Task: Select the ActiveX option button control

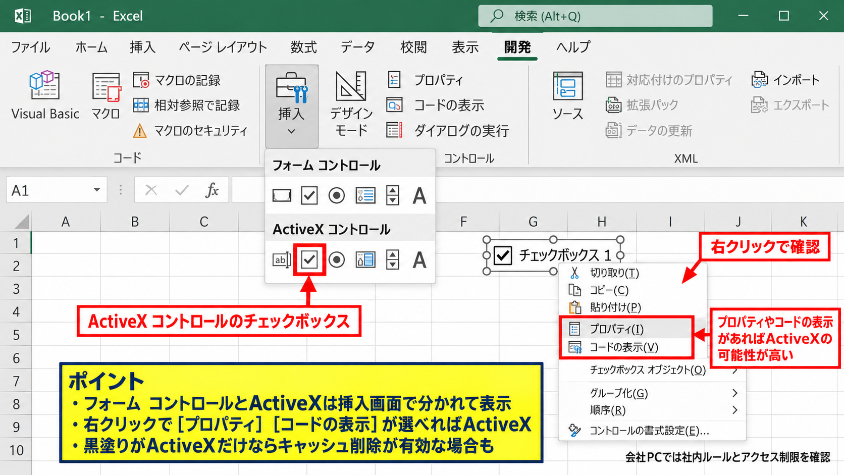Action: 337,260
